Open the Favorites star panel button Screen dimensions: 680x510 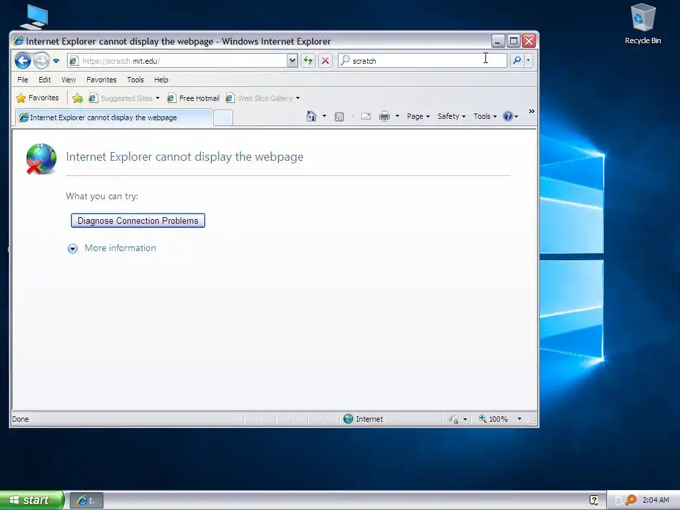coord(37,98)
